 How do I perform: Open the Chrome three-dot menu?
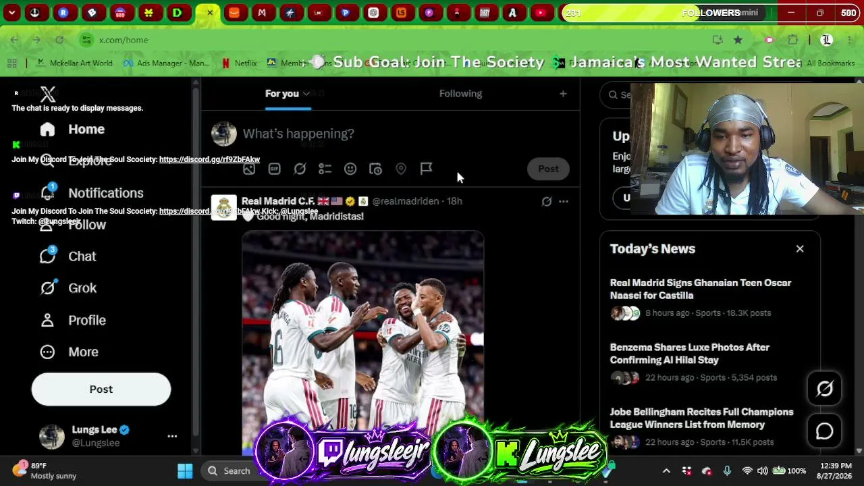click(x=848, y=40)
